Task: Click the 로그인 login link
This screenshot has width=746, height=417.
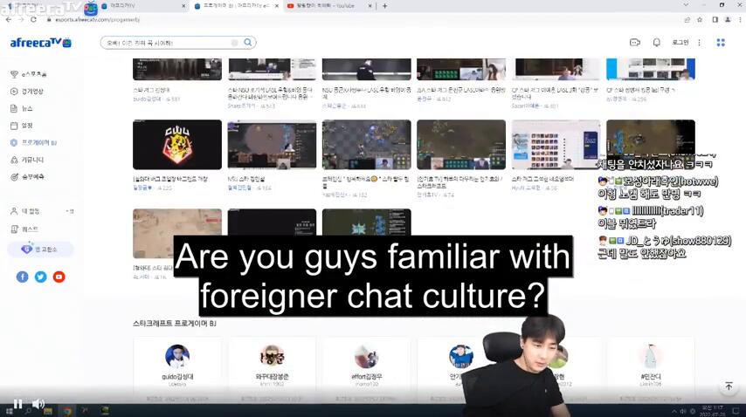Action: [680, 43]
